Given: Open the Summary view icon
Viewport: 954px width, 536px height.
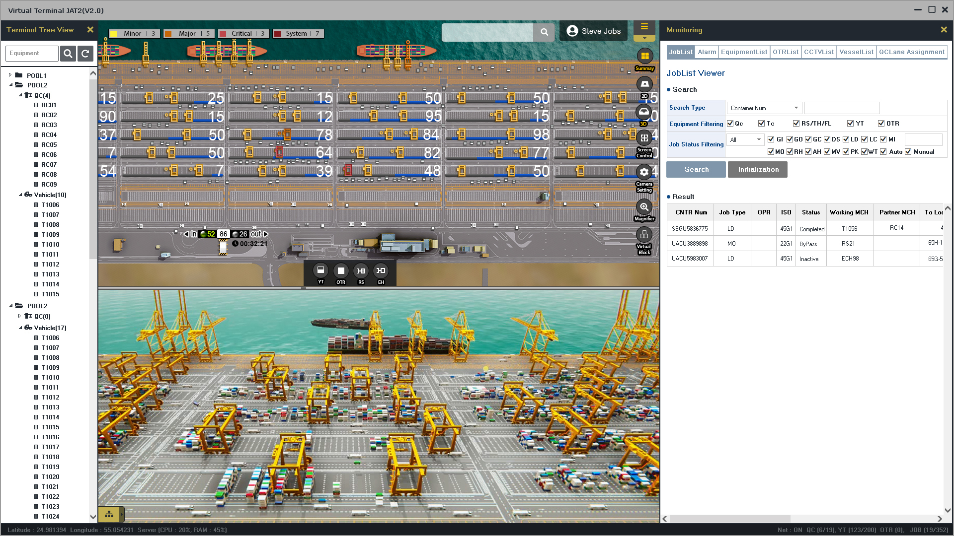Looking at the screenshot, I should pos(644,56).
